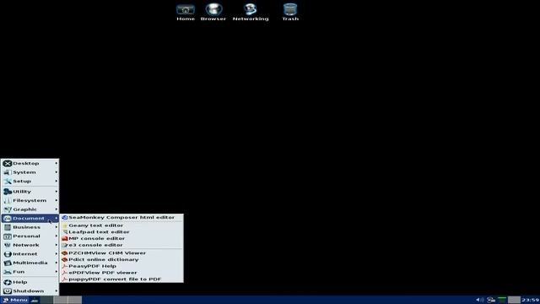The height and width of the screenshot is (304, 540).
Task: Launch puppyPDF convert file to PDF
Action: coord(121,280)
